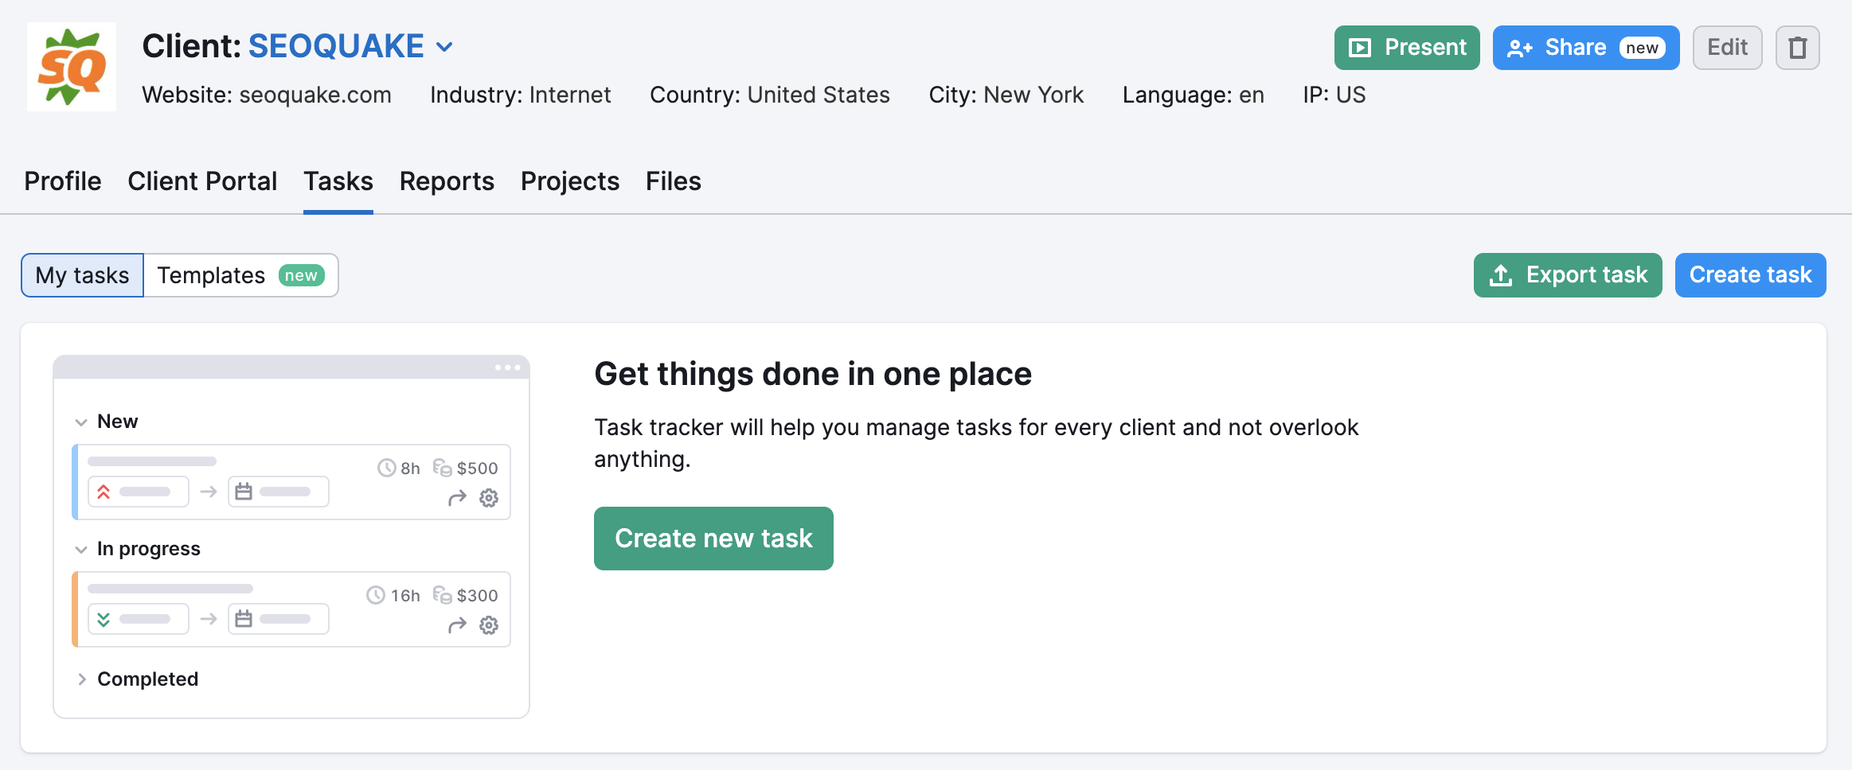
Task: Select the My tasks toggle
Action: (82, 275)
